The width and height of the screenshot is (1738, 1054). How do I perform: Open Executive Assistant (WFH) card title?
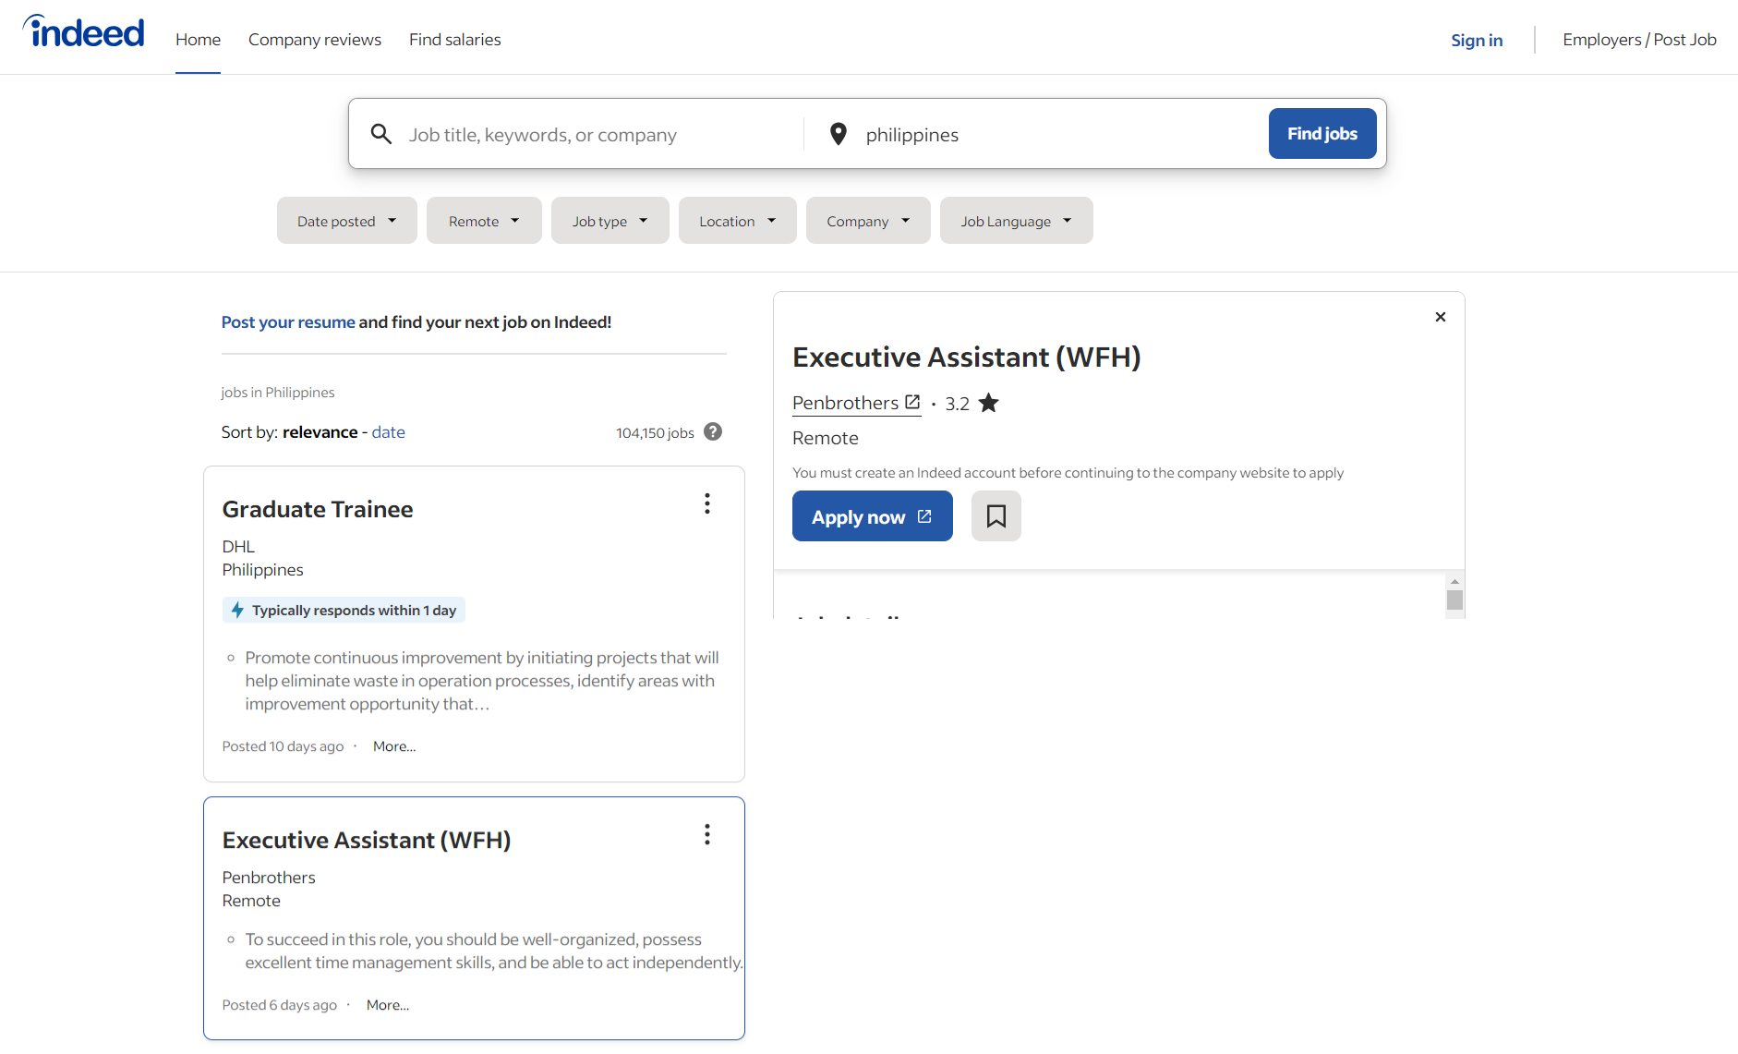click(367, 840)
